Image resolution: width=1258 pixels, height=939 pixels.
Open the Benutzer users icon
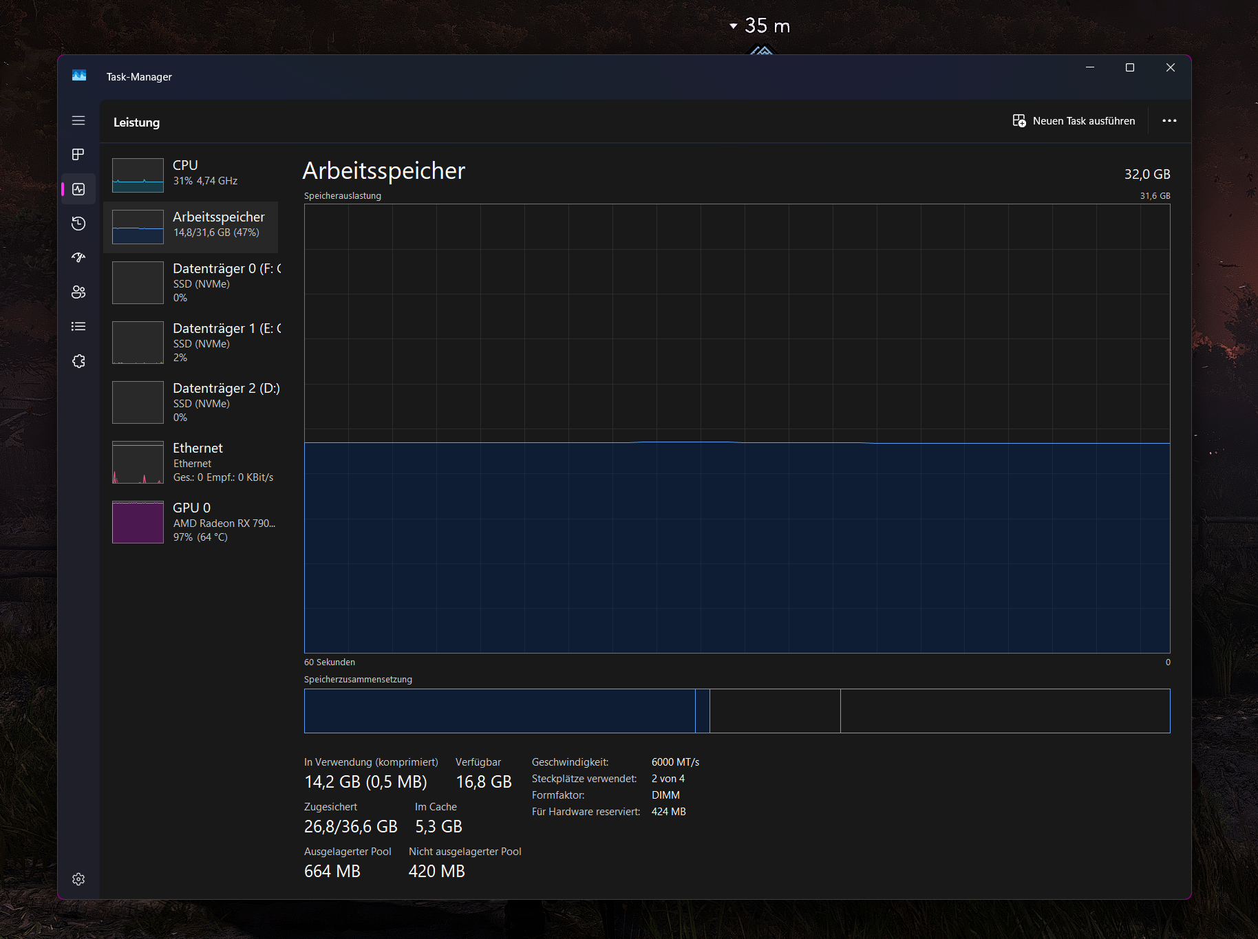[x=78, y=292]
